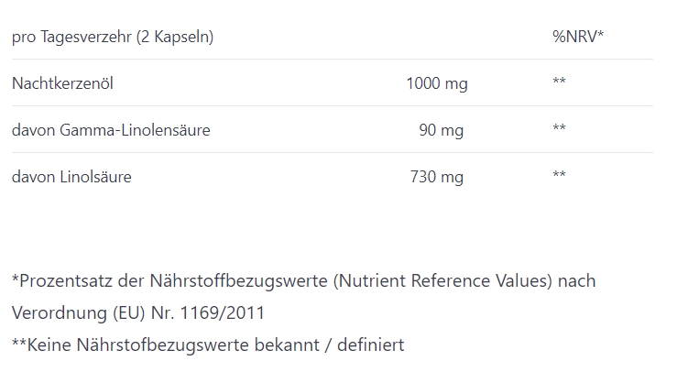Viewport: 677px width, 372px height.
Task: Click the '**Keine Nährstofbezugswerte bekannt' footnote
Action: point(166,345)
